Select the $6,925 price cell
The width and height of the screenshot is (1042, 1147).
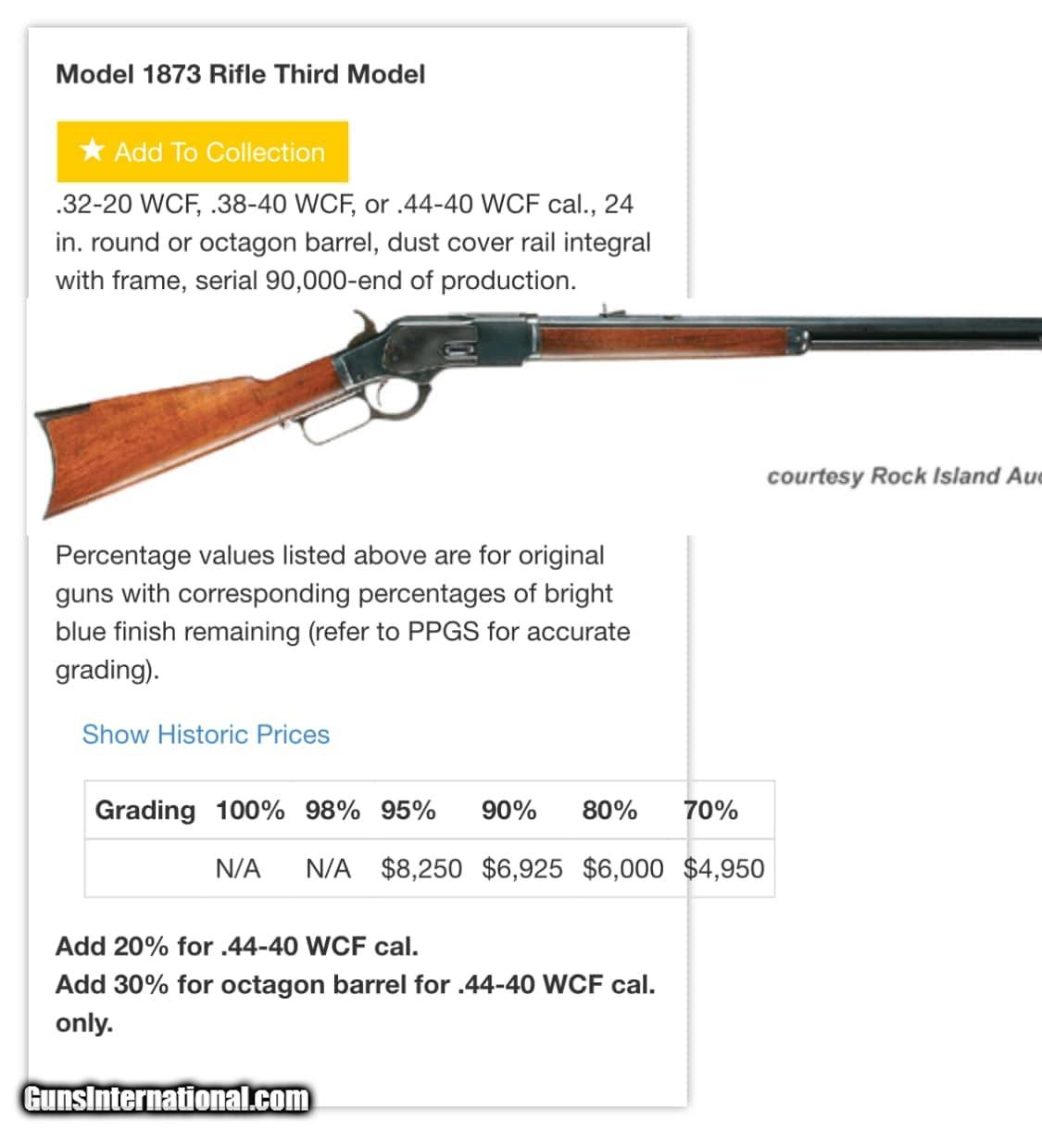(521, 869)
